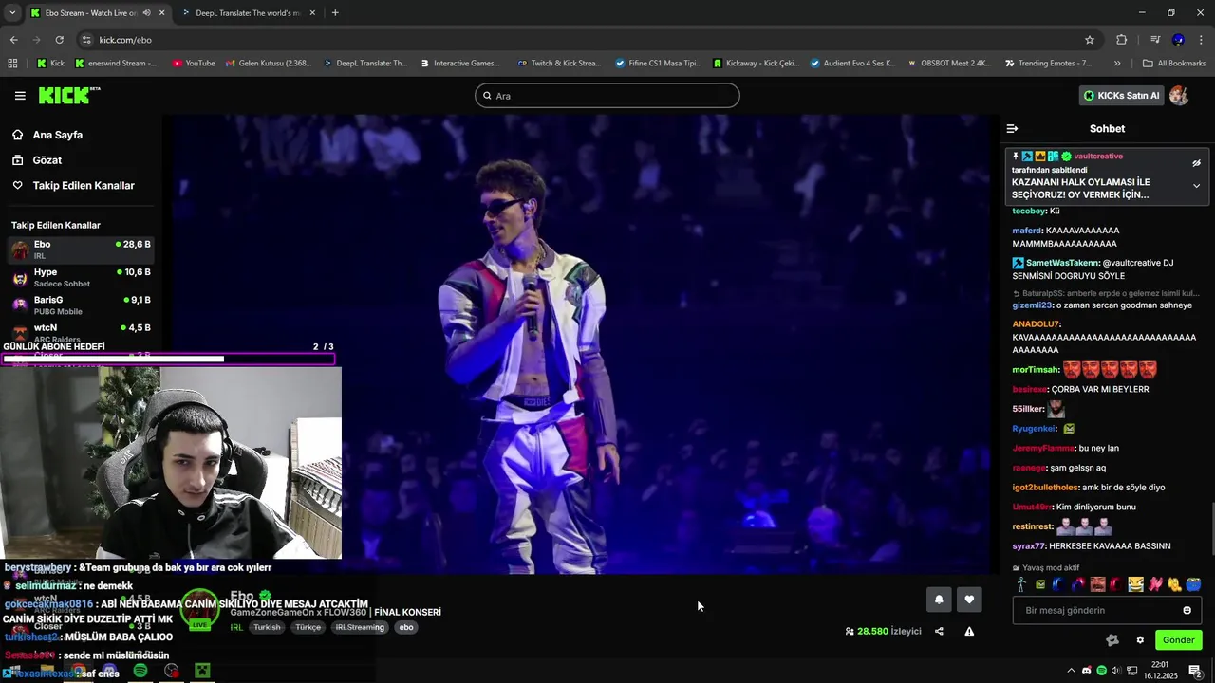Switch to DeepL Translate browser tab

(247, 13)
